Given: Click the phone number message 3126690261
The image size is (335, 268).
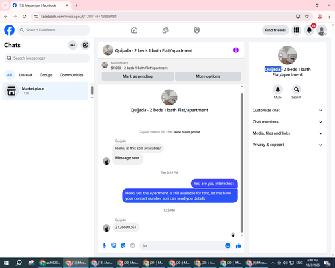Looking at the screenshot, I should tap(125, 227).
